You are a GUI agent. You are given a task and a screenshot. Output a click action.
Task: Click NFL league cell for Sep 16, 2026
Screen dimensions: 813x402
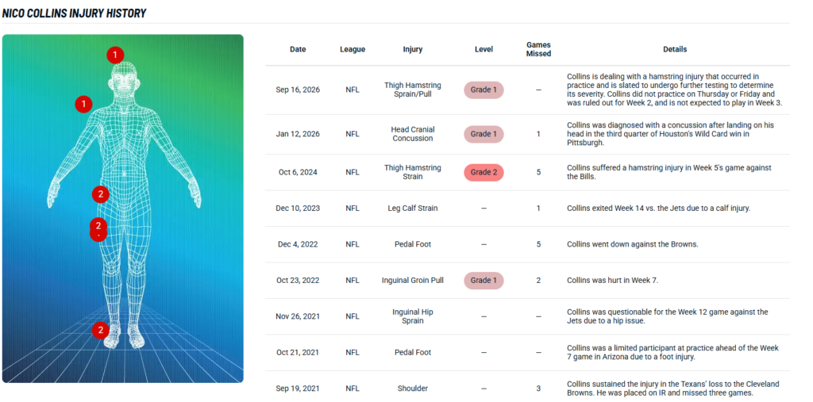(x=353, y=90)
